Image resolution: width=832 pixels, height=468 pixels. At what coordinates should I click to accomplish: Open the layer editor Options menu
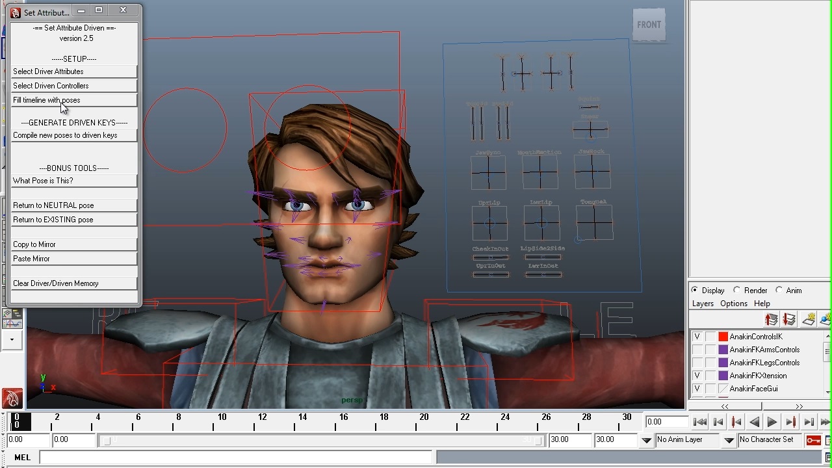coord(733,304)
